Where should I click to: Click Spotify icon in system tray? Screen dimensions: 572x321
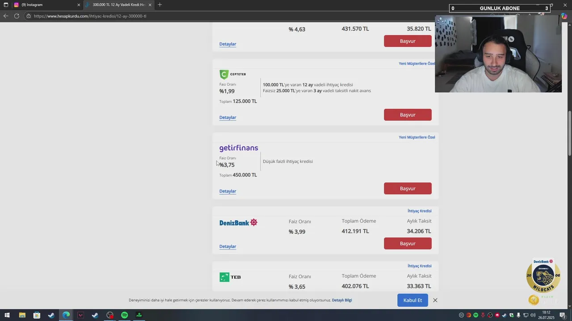point(475,315)
